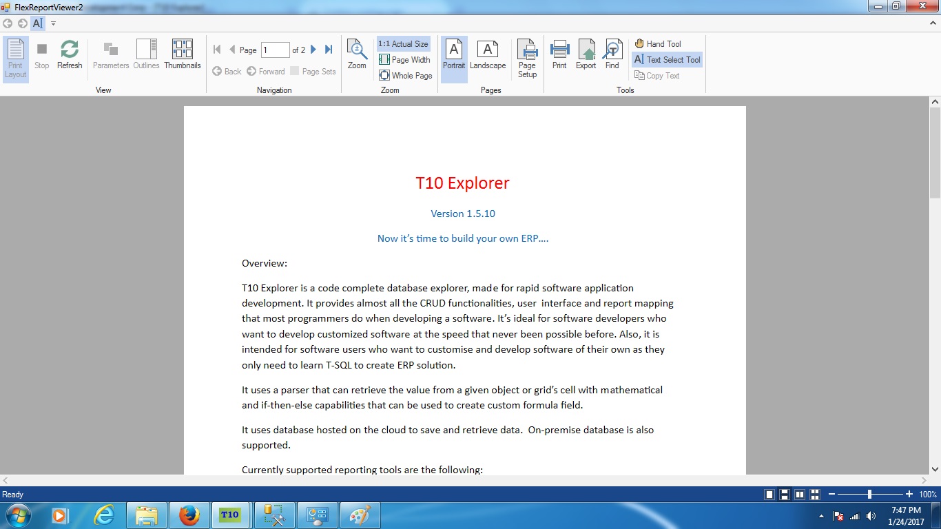Viewport: 941px width, 529px height.
Task: Click quick access text select icon
Action: tap(38, 23)
